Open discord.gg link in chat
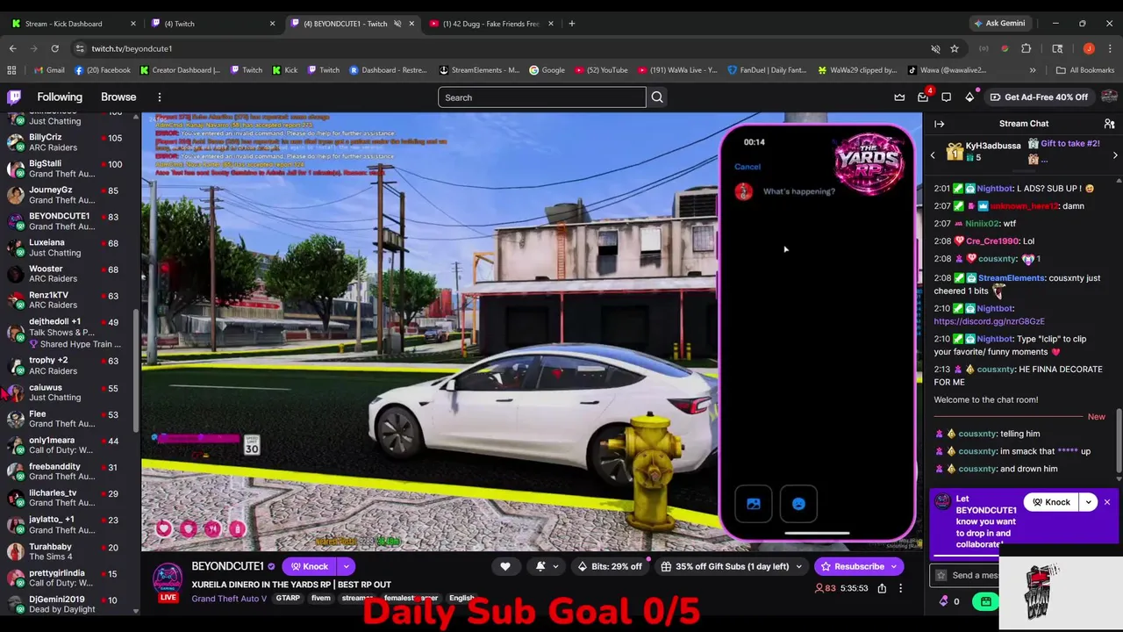The image size is (1123, 632). coord(989,321)
